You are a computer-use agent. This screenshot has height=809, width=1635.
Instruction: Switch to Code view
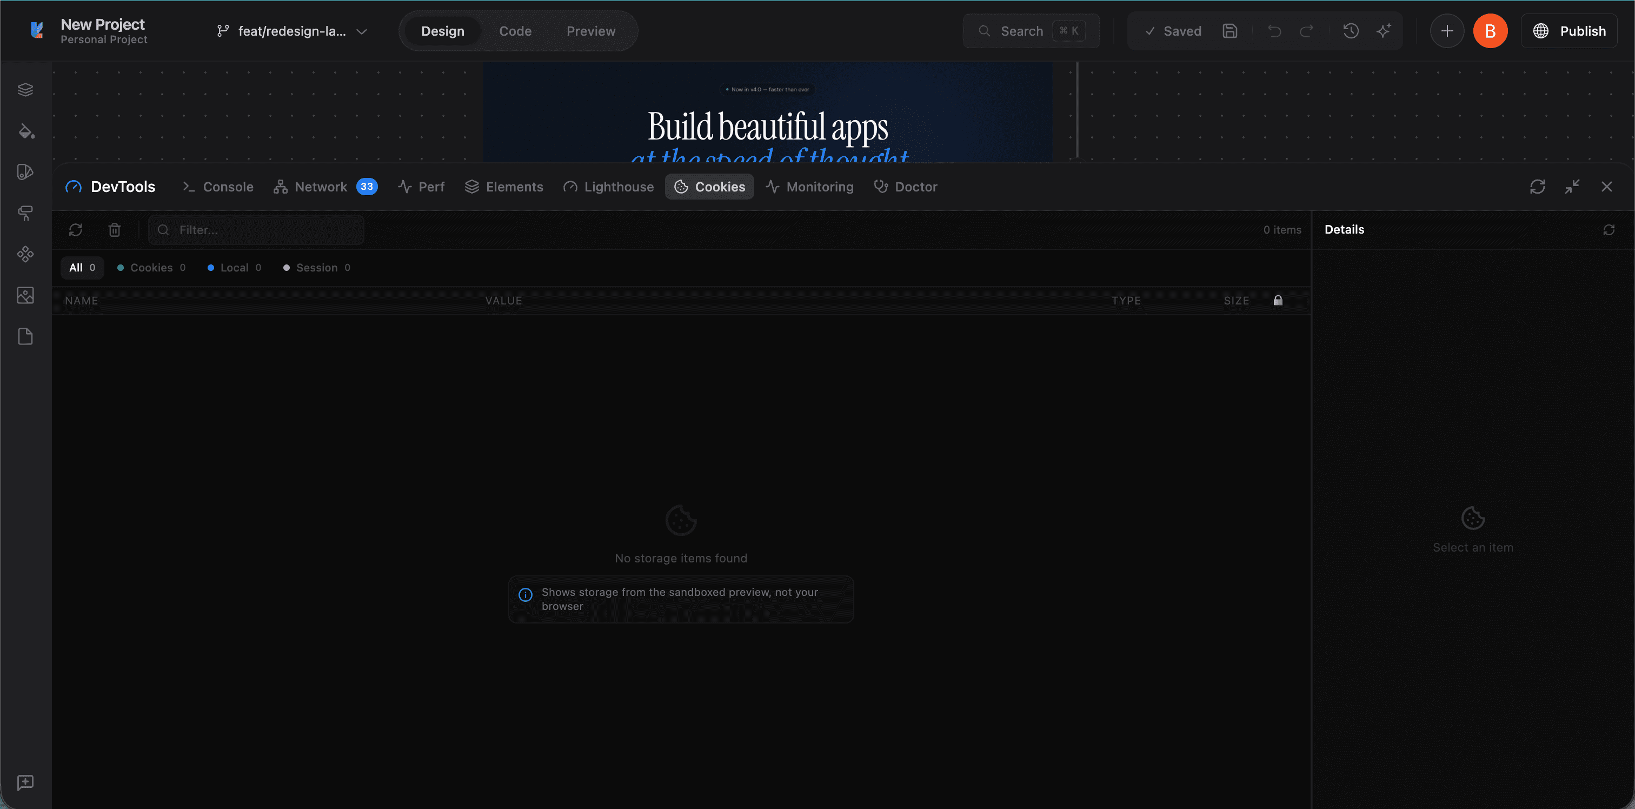[515, 31]
